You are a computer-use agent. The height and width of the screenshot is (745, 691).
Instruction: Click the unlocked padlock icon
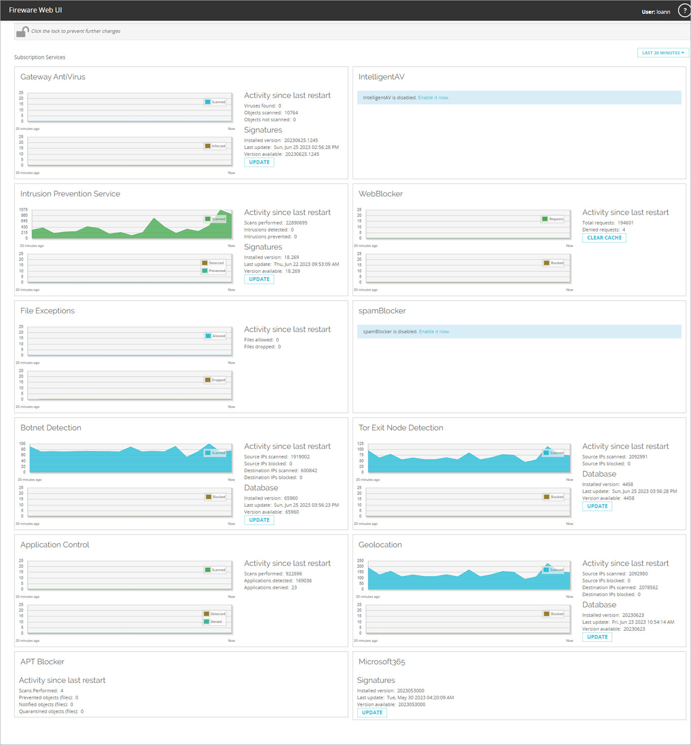tap(22, 31)
